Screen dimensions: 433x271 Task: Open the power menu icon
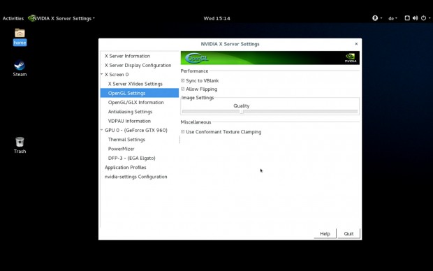[x=423, y=18]
